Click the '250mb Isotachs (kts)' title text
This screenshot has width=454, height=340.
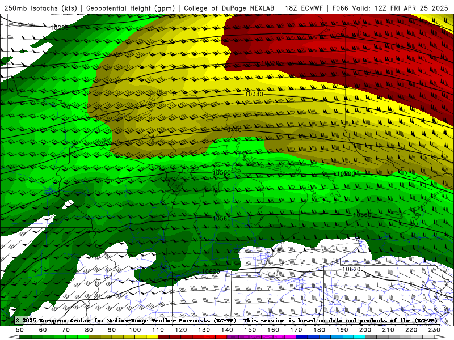coord(40,8)
